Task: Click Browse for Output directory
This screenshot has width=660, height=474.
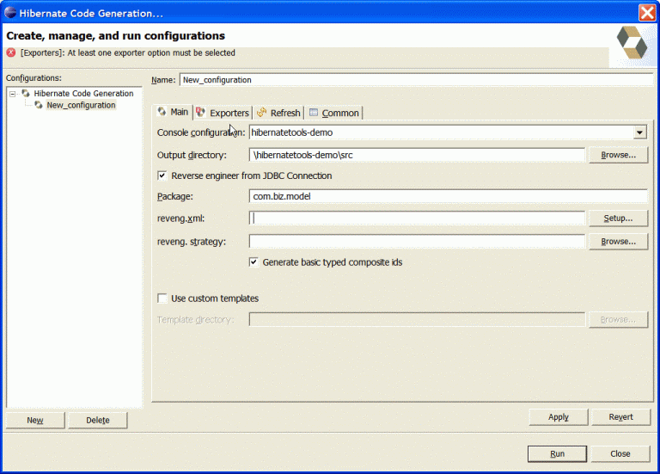Action: (618, 155)
